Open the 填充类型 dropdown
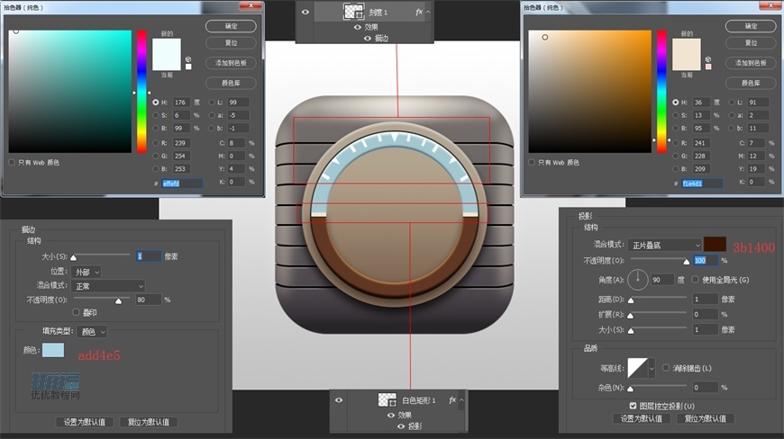The height and width of the screenshot is (439, 784). [90, 332]
